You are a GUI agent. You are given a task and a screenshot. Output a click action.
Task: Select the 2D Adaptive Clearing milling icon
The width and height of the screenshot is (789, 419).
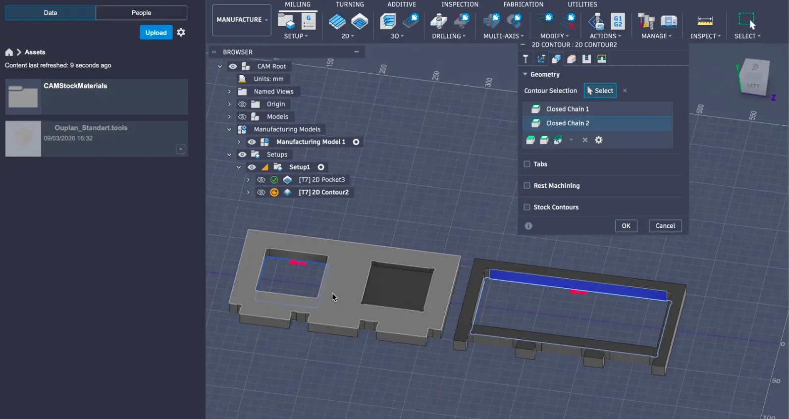pyautogui.click(x=337, y=21)
